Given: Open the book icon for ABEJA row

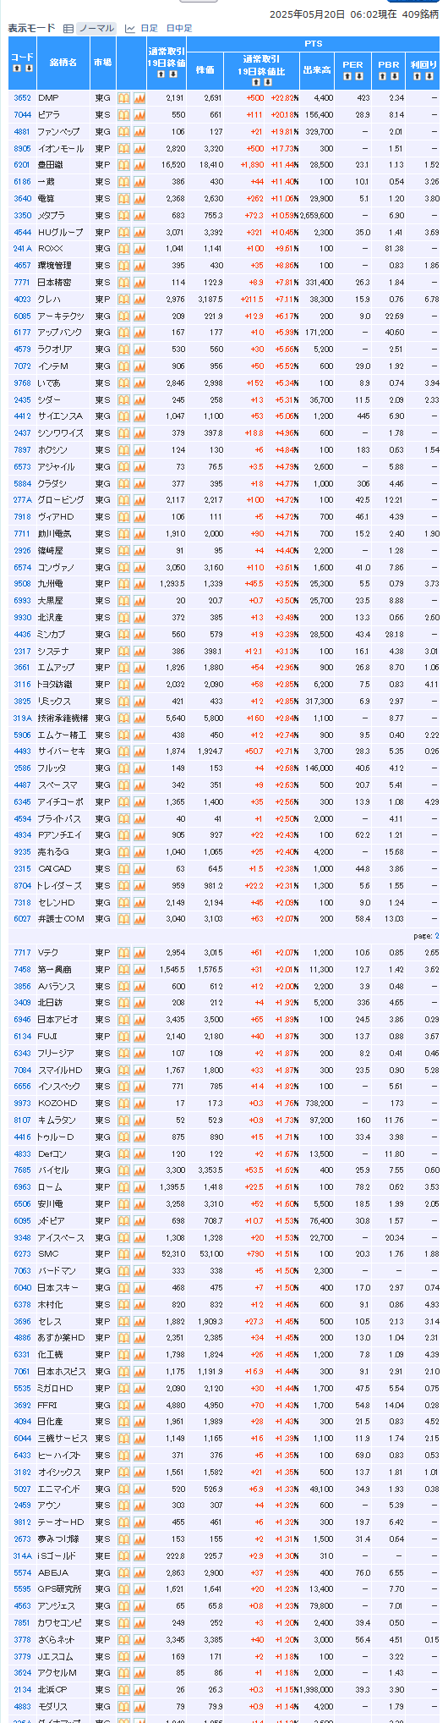Looking at the screenshot, I should (123, 1572).
